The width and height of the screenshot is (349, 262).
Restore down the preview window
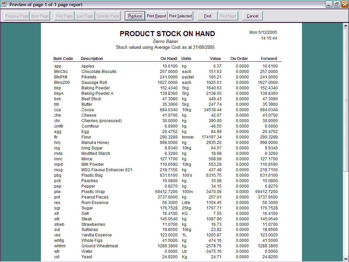[337, 4]
